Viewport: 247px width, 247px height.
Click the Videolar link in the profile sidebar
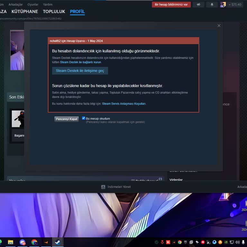coord(176,179)
